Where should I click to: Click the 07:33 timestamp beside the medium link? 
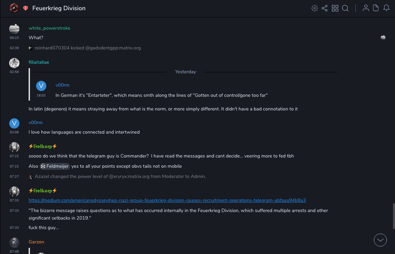click(x=14, y=200)
